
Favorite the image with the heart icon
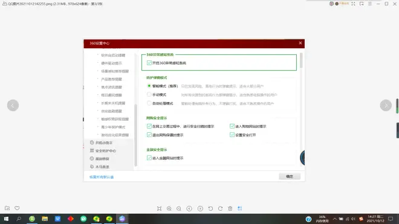pyautogui.click(x=17, y=208)
